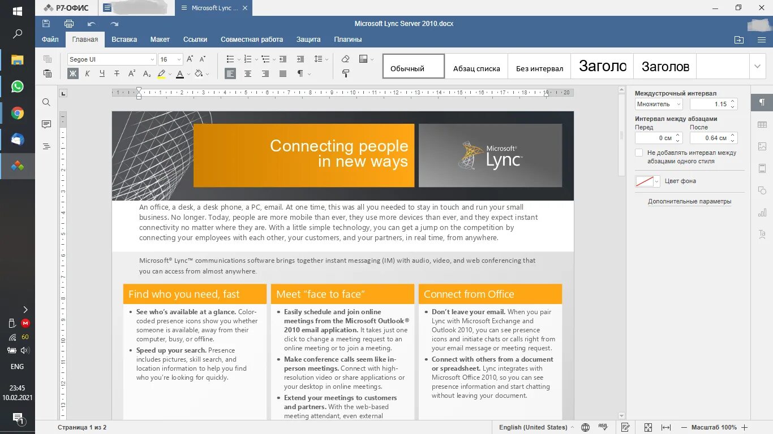773x434 pixels.
Task: Increase paragraph indent
Action: (x=300, y=59)
